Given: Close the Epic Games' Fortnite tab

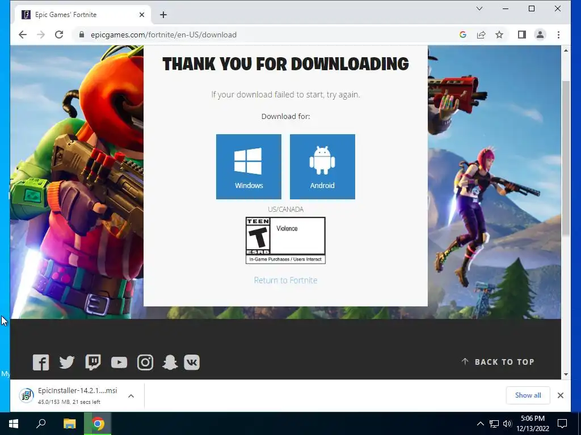Looking at the screenshot, I should pos(142,15).
